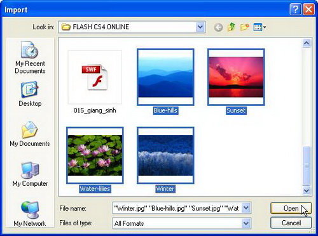This screenshot has width=318, height=236.
Task: Click the file list scrollbar thumb
Action: click(306, 166)
